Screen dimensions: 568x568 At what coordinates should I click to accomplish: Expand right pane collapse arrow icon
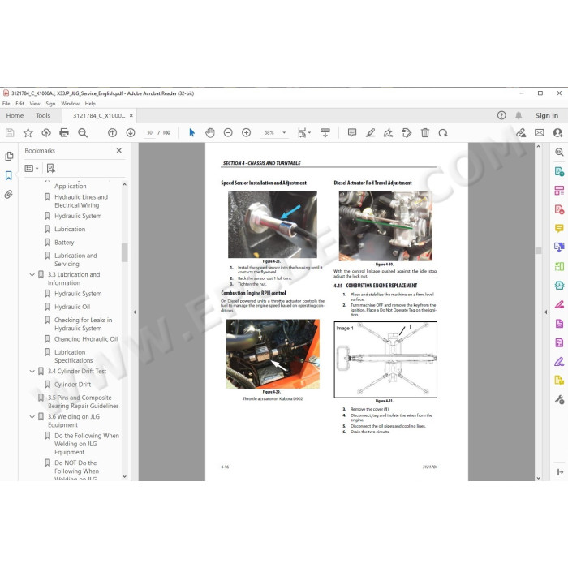[560, 472]
